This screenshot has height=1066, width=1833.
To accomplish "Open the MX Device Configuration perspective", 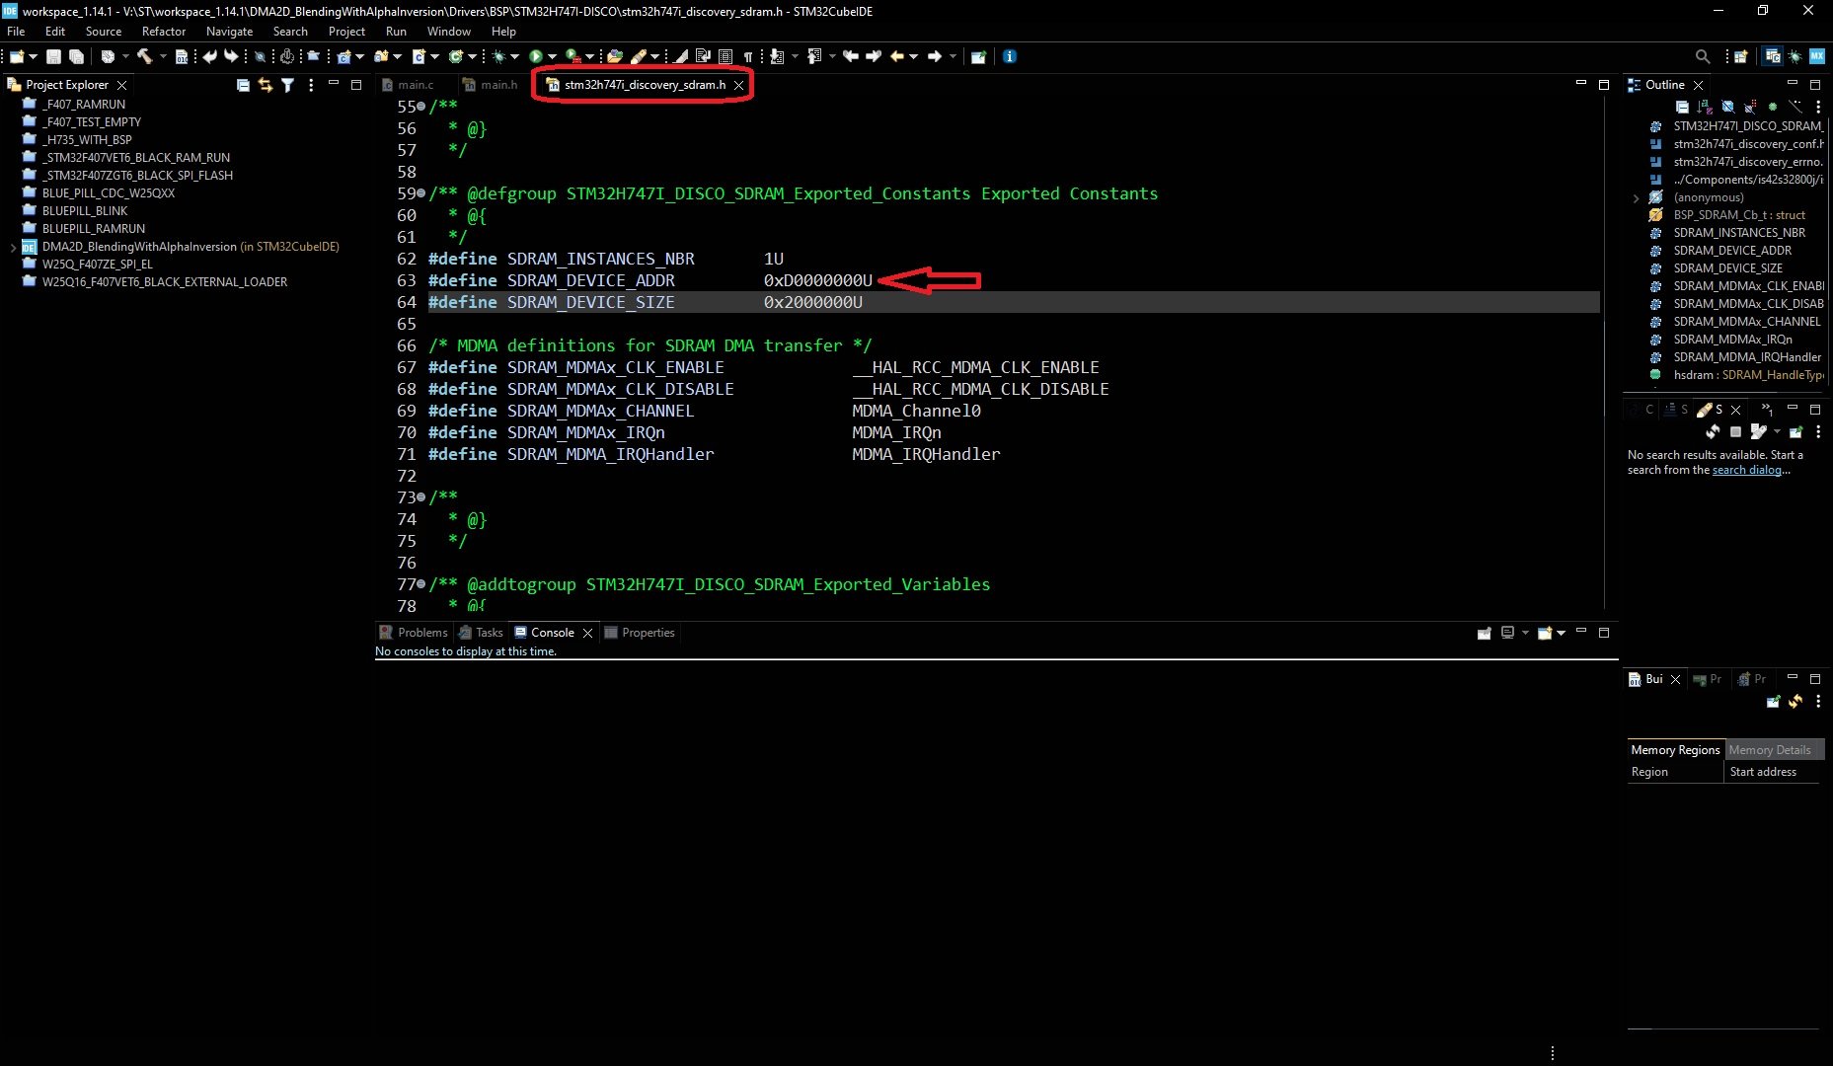I will point(1817,56).
